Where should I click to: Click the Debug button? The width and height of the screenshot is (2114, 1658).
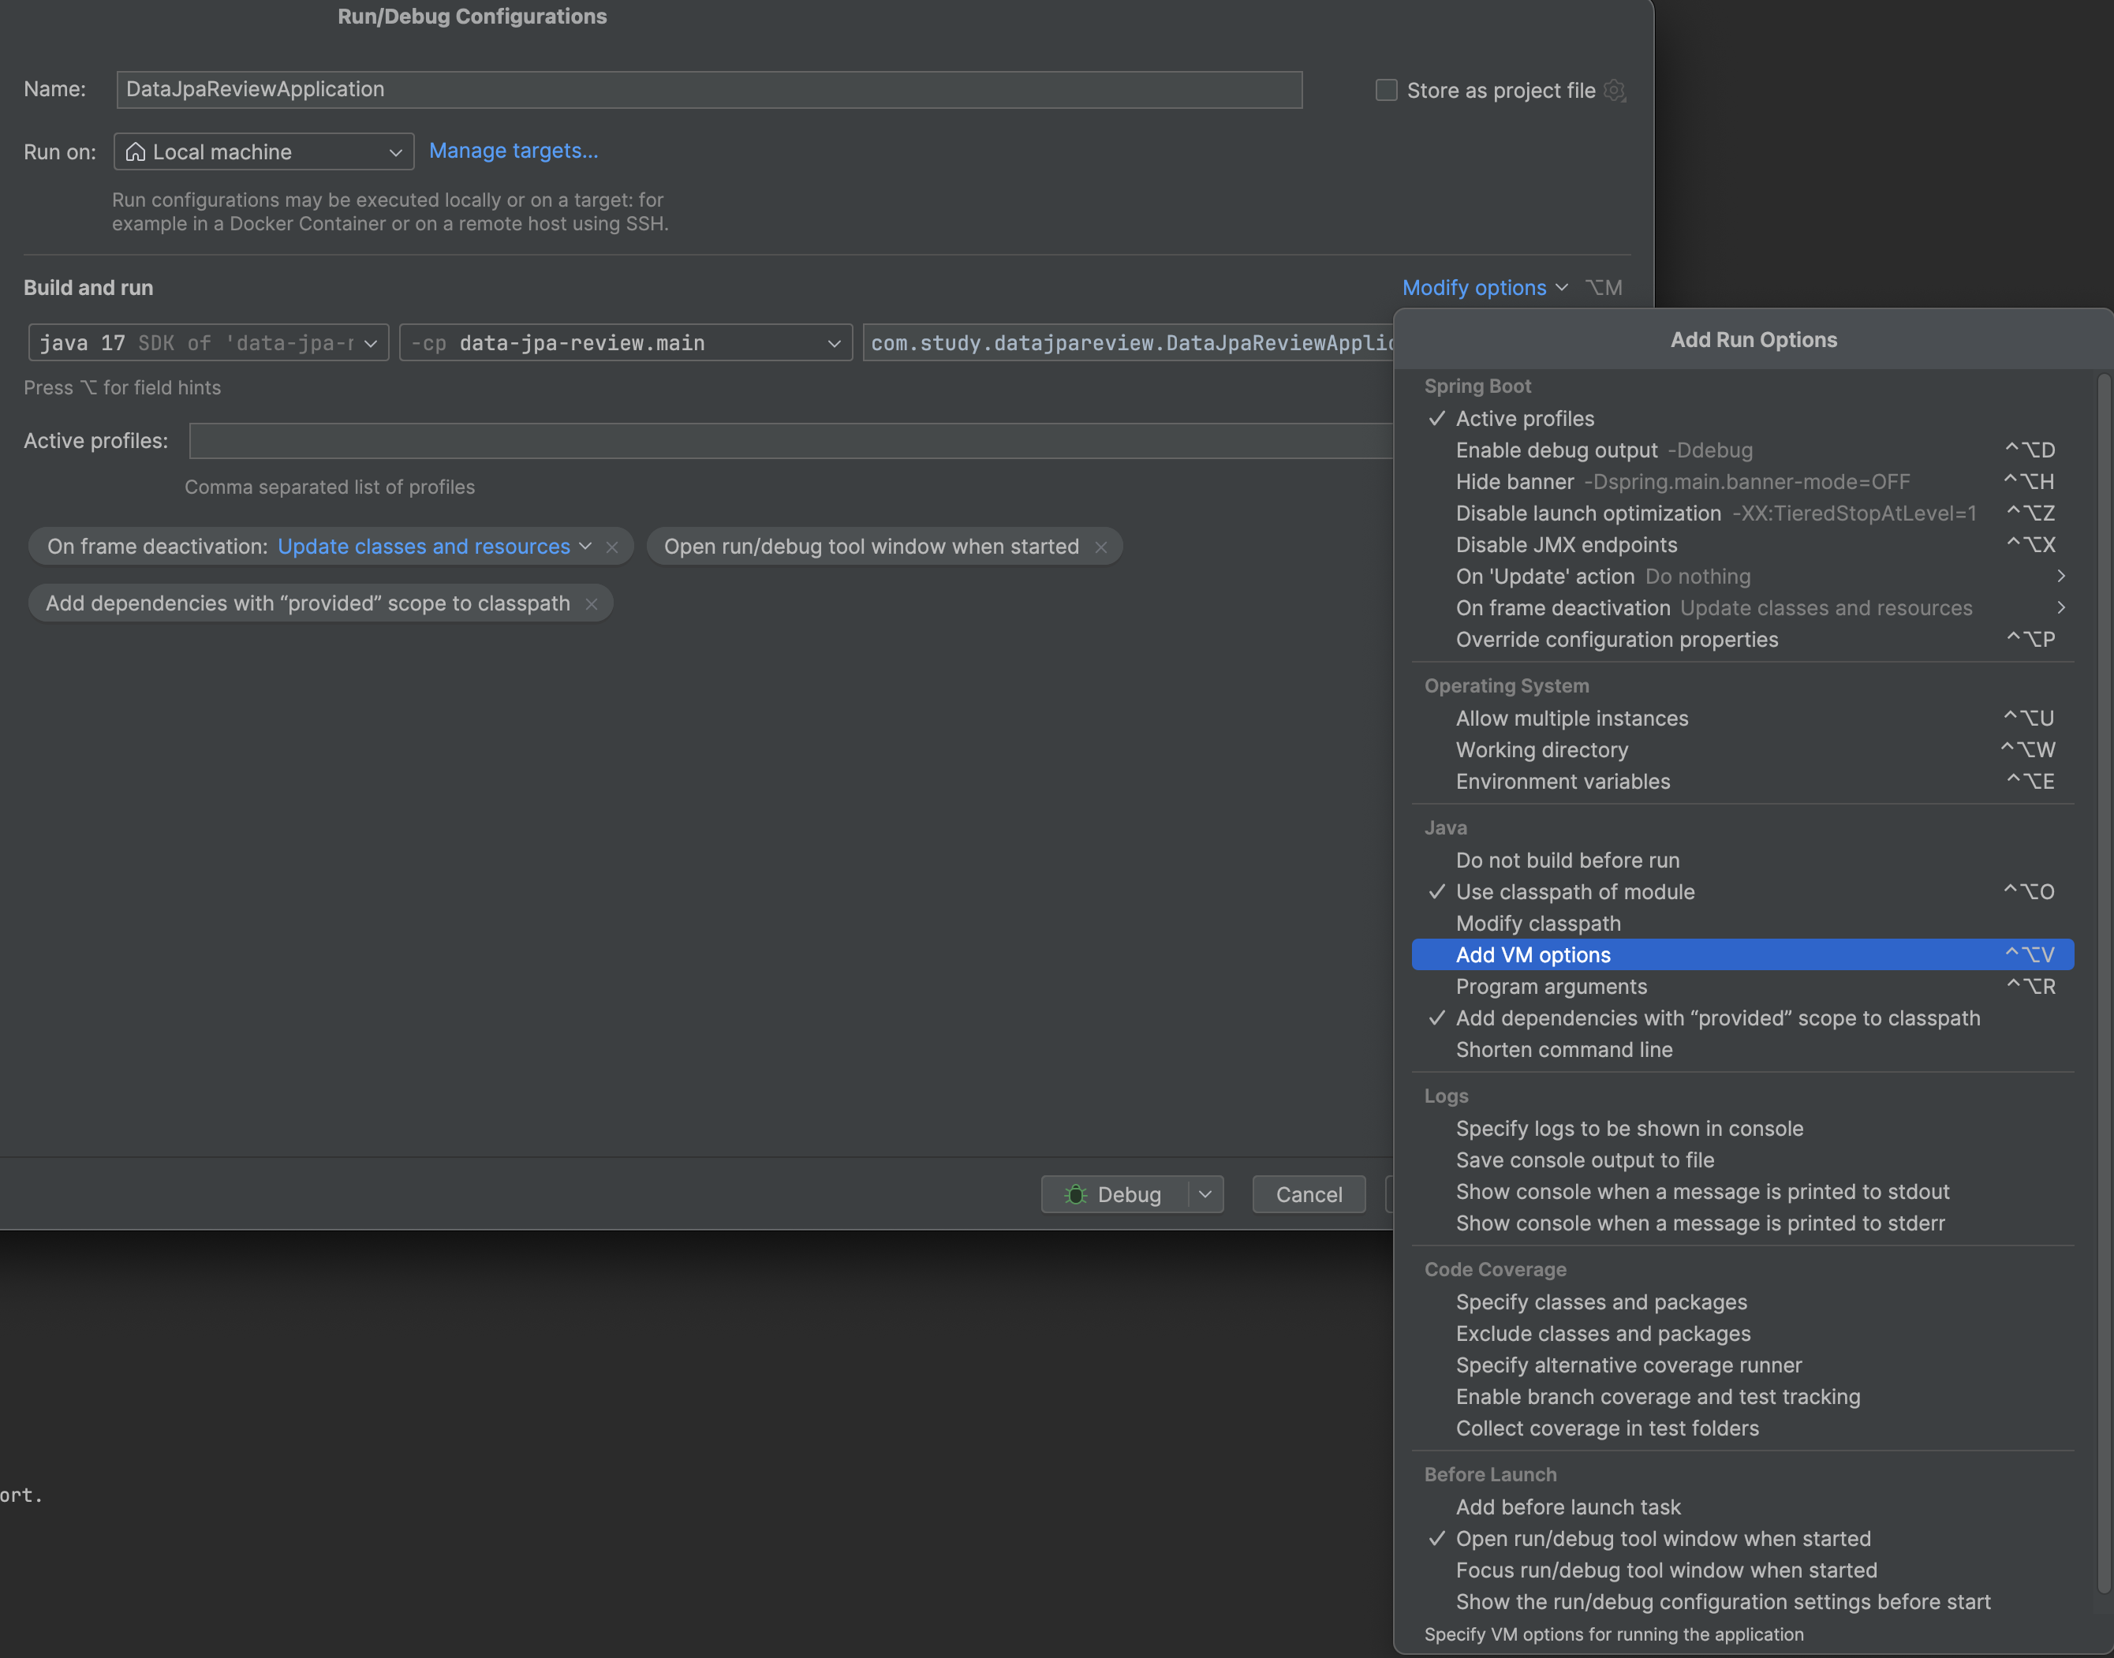(1115, 1195)
